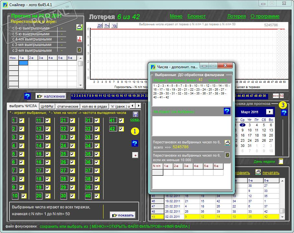Click the help icon beside the calendar
The image size is (294, 233).
[284, 113]
